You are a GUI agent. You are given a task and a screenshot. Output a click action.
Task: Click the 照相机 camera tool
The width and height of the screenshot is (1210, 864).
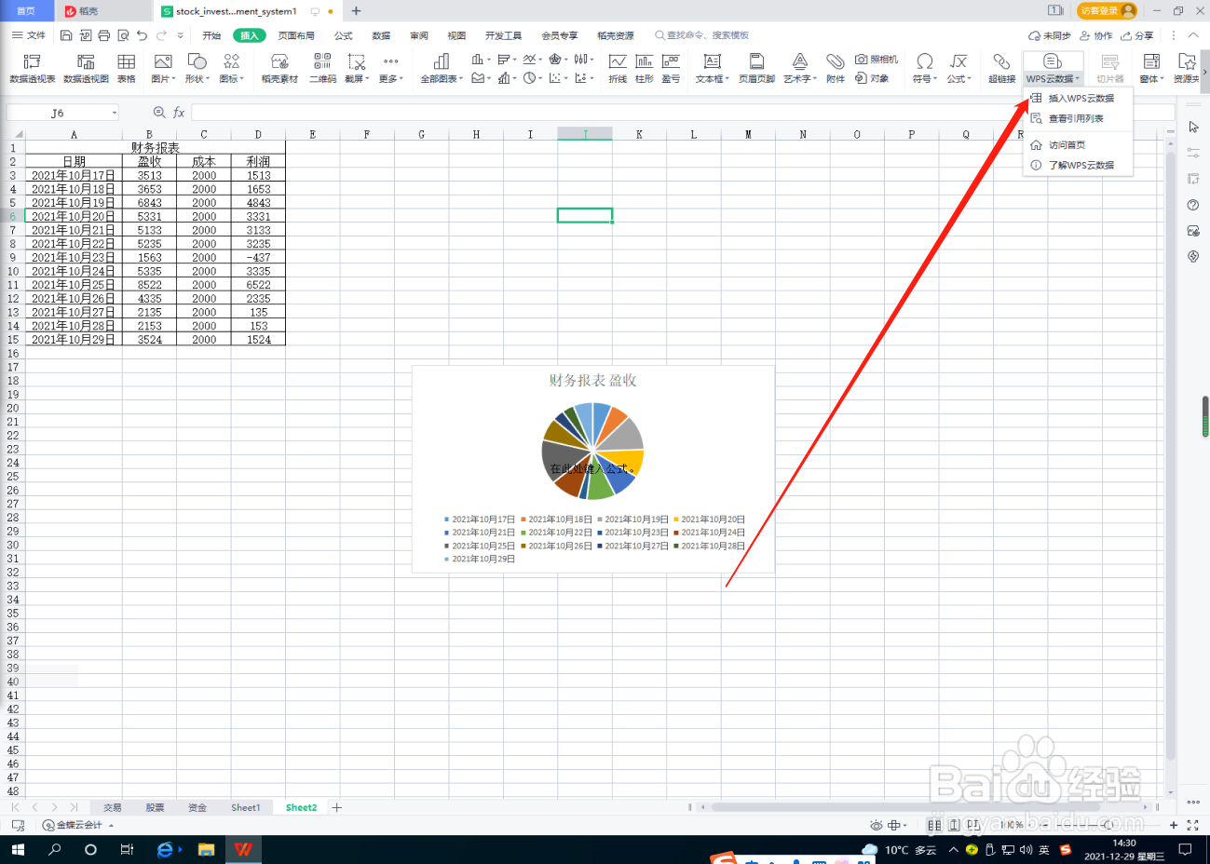coord(877,60)
